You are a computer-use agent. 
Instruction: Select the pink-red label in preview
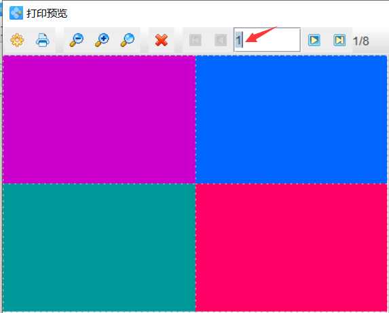(x=291, y=248)
